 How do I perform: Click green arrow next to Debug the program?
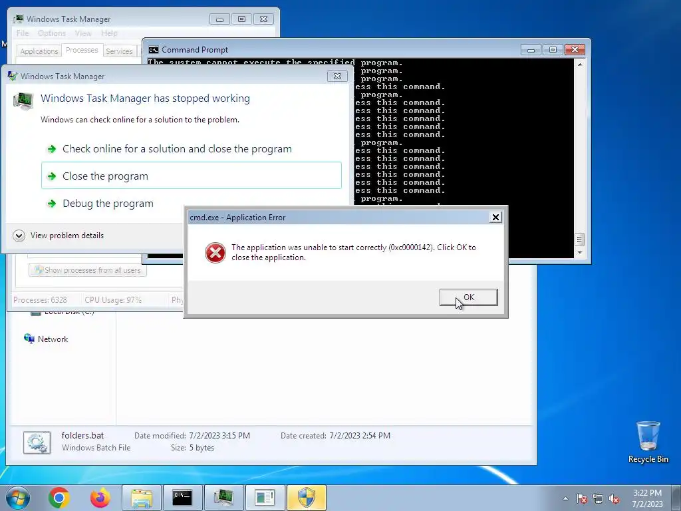(52, 204)
